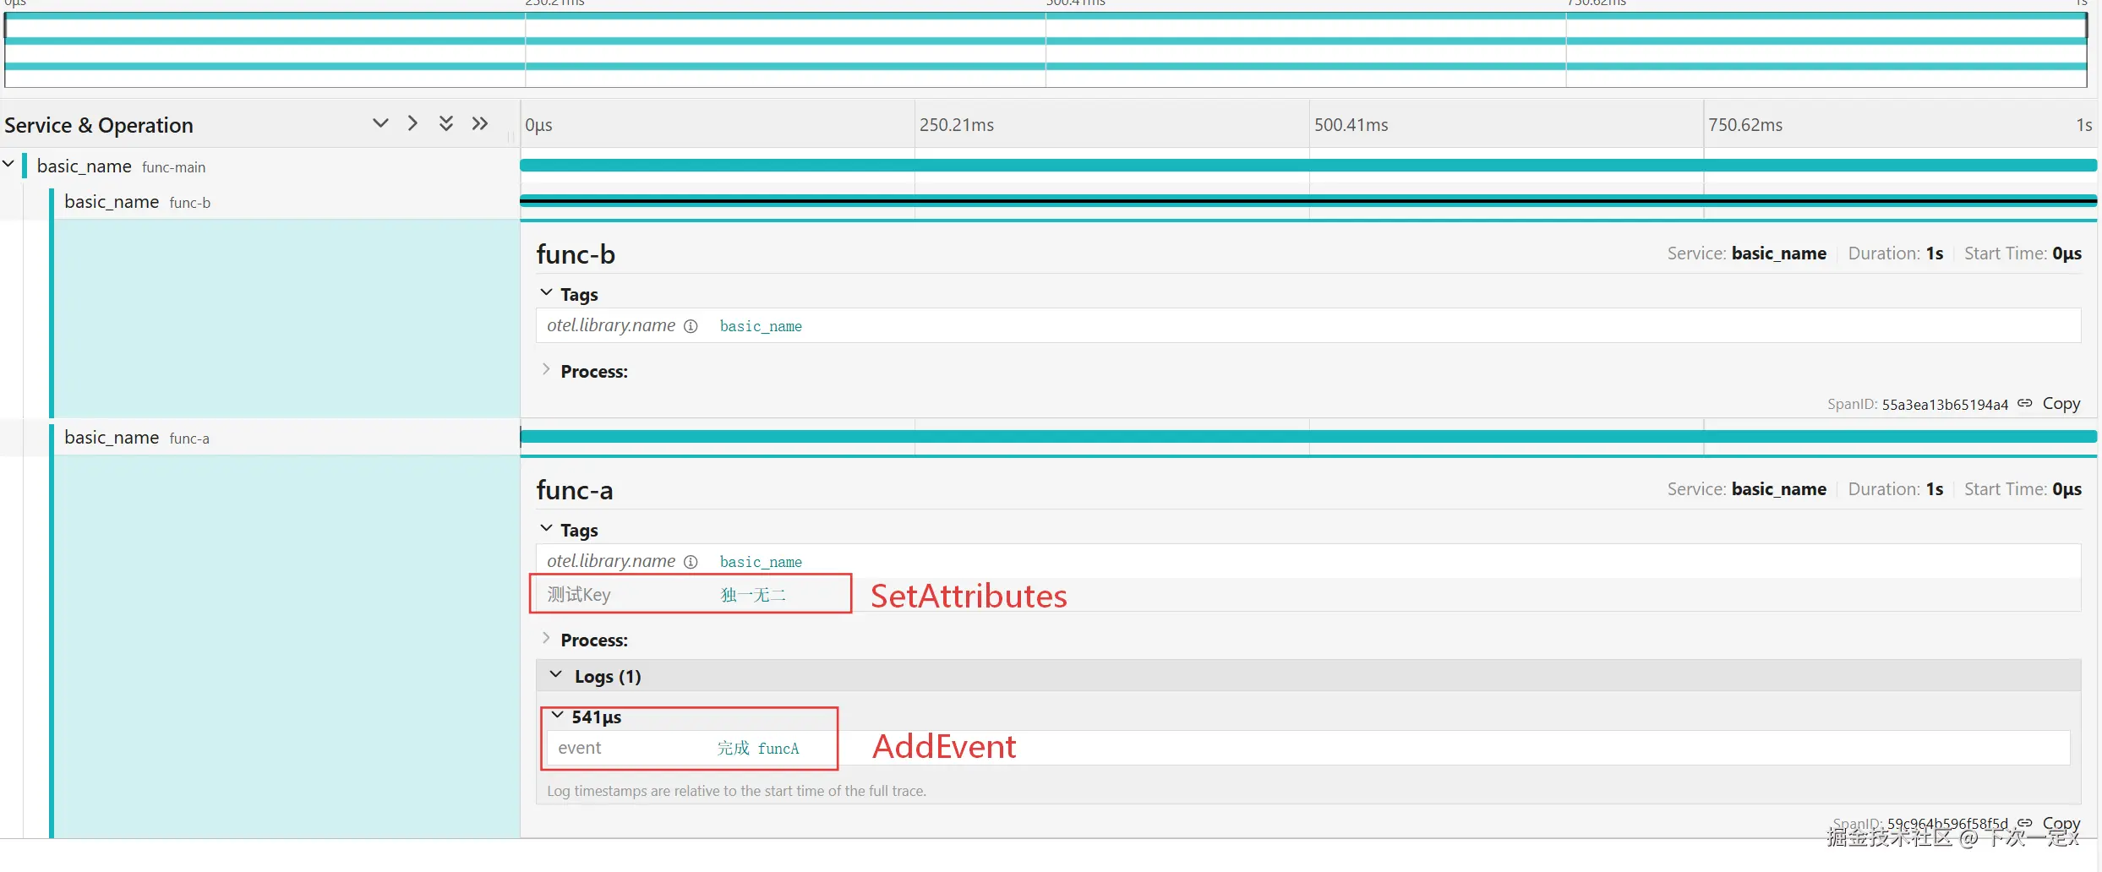Screen dimensions: 2102x872
Task: Click the func-main timeline span bar
Action: point(1308,166)
